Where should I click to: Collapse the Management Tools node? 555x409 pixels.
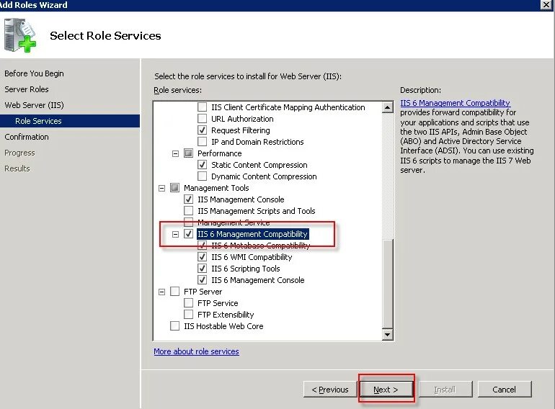click(x=161, y=188)
